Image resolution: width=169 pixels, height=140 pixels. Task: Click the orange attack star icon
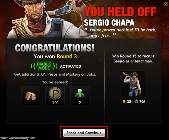click(x=124, y=102)
